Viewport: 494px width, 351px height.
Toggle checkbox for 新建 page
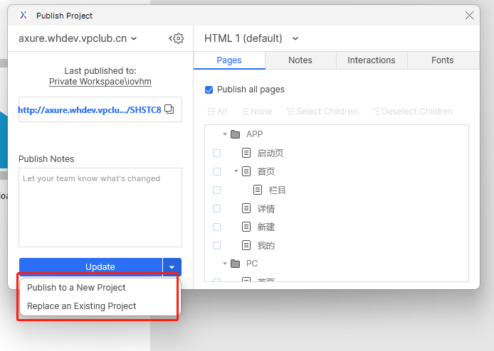tap(217, 227)
